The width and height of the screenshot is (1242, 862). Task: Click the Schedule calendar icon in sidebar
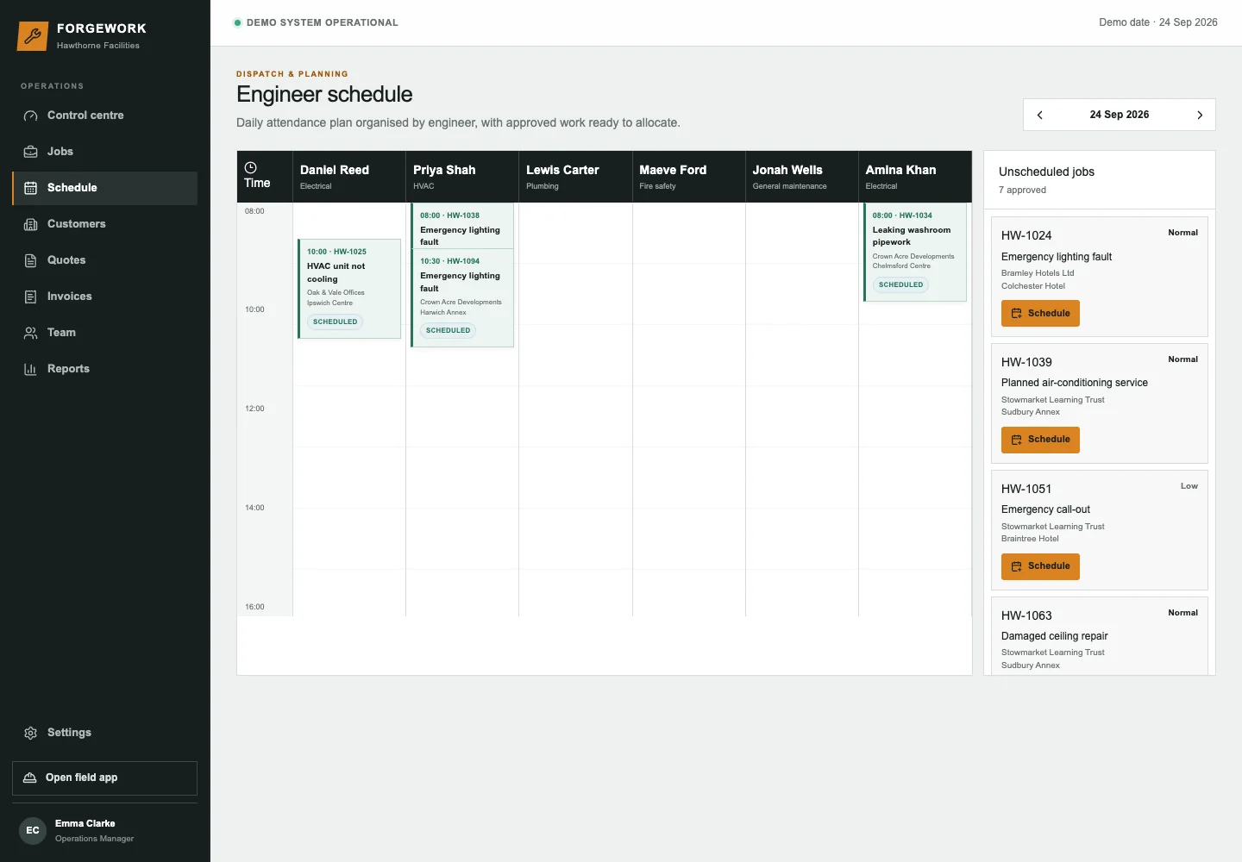tap(30, 188)
